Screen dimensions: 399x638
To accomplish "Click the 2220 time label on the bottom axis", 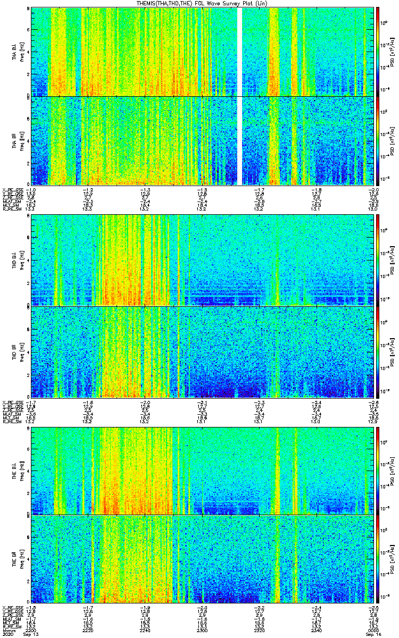I will coord(88,629).
